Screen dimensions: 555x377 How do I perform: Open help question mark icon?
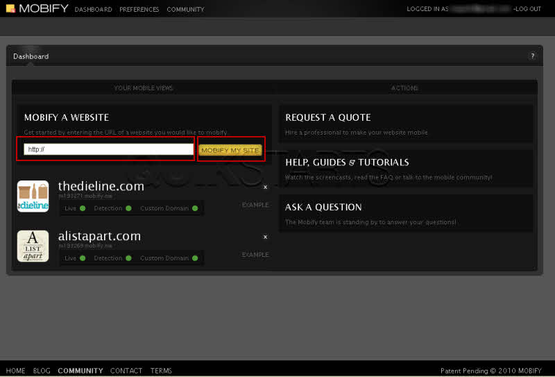pos(532,56)
